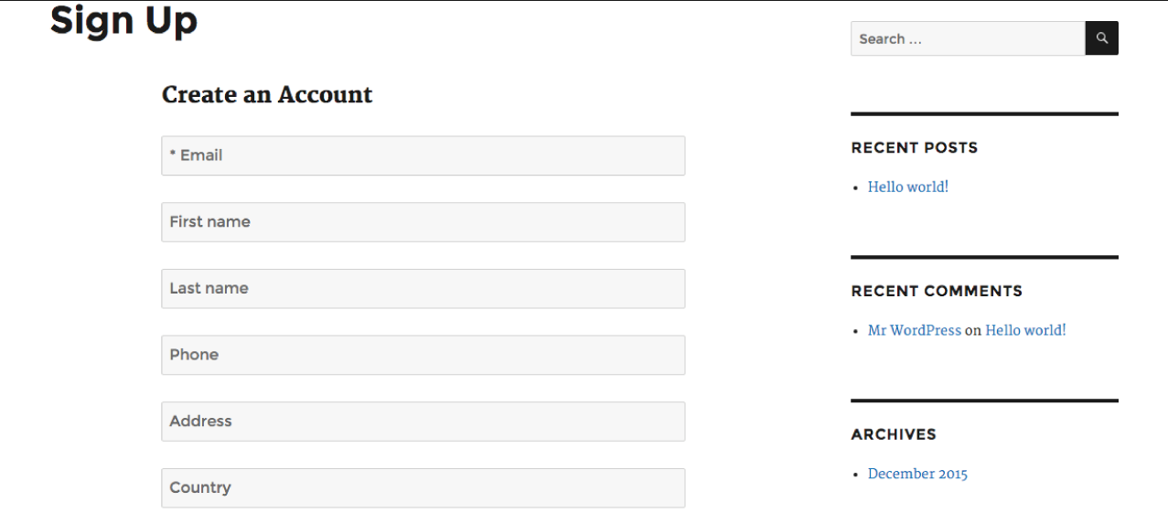Click the Sign Up page title
Viewport: 1168px width, 513px height.
(x=123, y=20)
